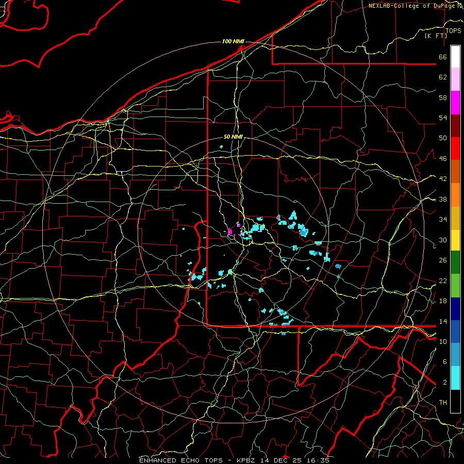Select the cyan legend swatch near 2
This screenshot has height=464, width=464.
[x=455, y=378]
